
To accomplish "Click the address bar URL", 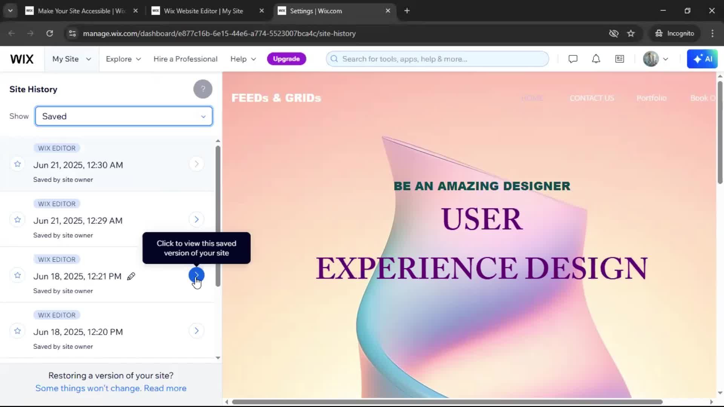I will point(219,34).
